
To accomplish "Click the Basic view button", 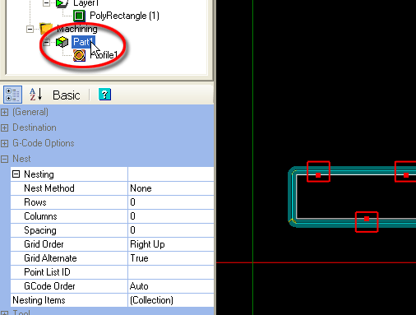I will click(x=67, y=95).
